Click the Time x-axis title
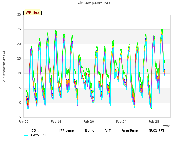 pos(166,126)
